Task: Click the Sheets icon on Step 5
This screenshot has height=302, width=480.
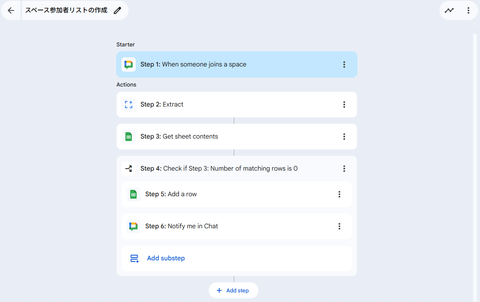Action: click(133, 194)
